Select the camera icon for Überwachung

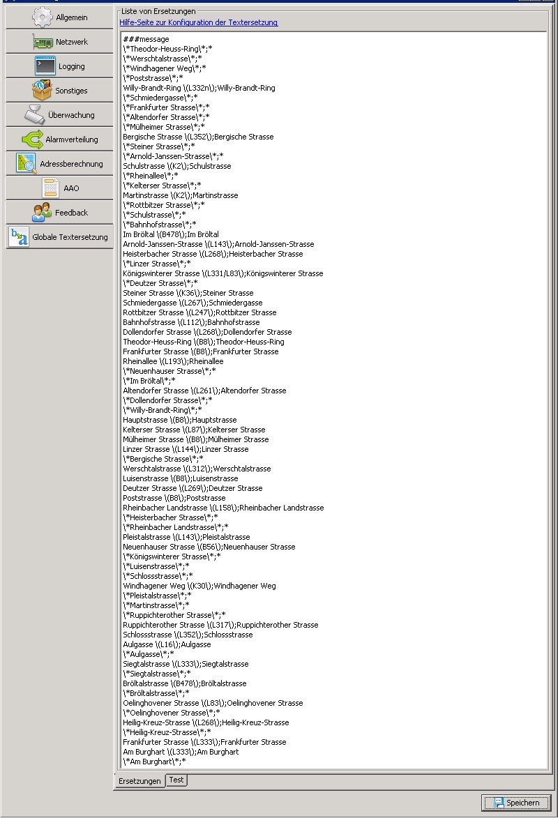click(36, 115)
